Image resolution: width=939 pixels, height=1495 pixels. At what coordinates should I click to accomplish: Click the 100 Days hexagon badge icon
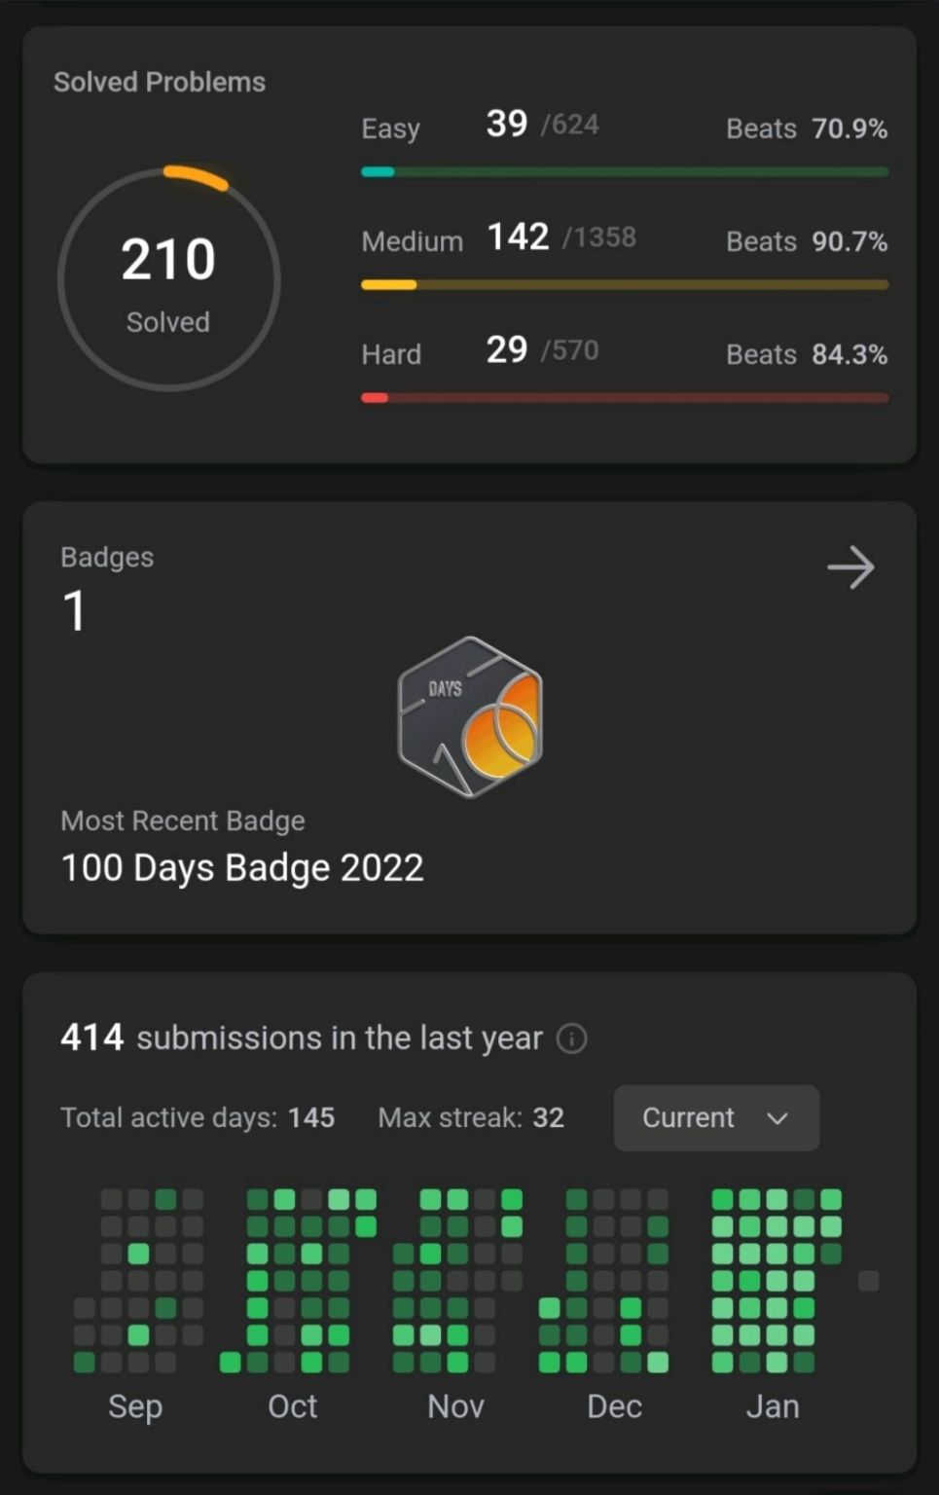(470, 717)
